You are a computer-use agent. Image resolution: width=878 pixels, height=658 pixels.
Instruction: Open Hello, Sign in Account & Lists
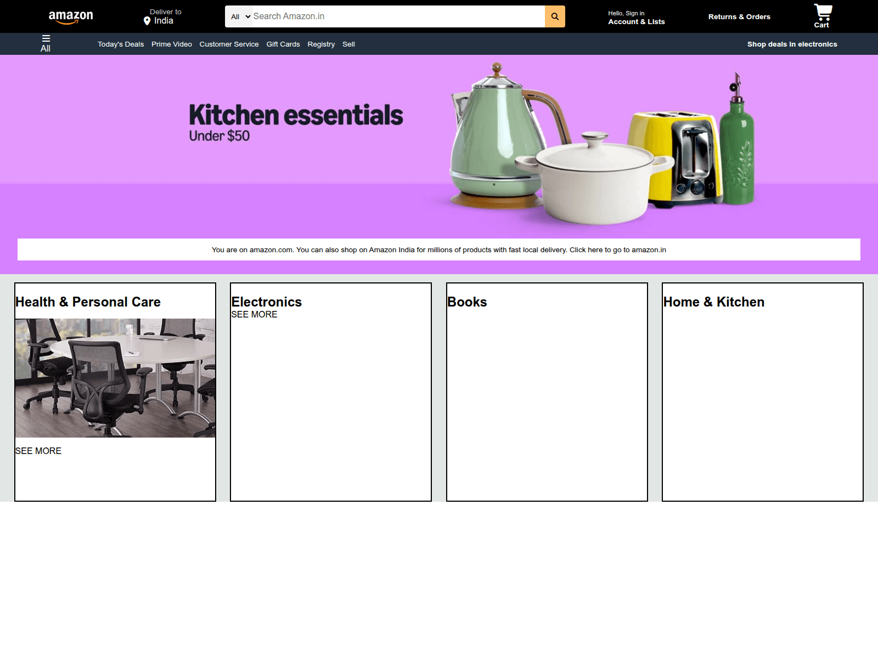click(636, 18)
